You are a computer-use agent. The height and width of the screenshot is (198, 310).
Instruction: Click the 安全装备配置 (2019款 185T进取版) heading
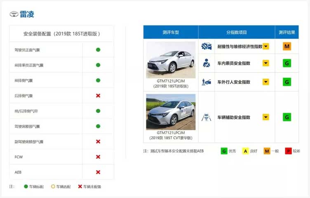(x=62, y=34)
